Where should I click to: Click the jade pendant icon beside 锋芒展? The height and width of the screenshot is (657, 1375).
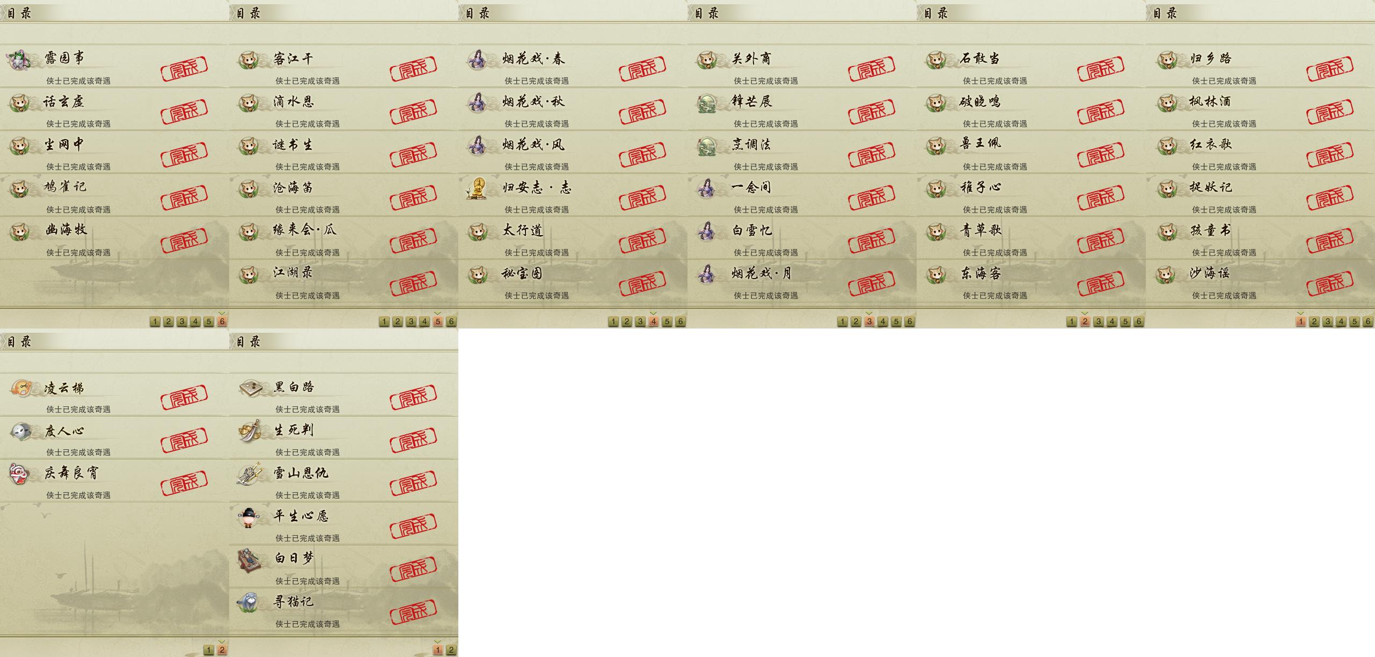coord(707,102)
